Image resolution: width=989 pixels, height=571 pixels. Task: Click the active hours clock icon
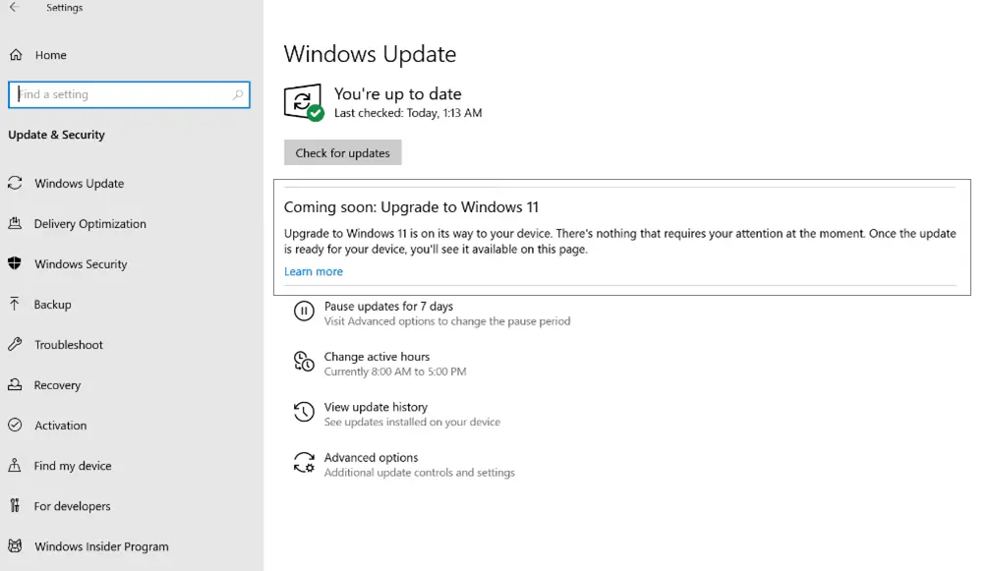click(x=304, y=362)
